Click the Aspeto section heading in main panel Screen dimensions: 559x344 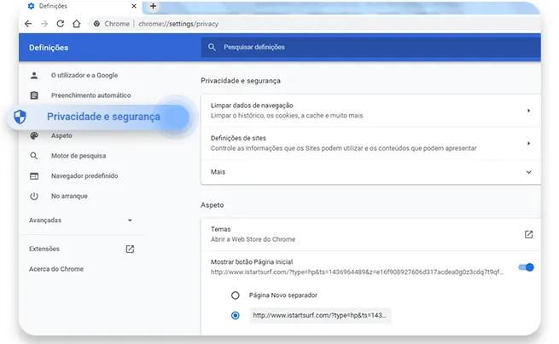point(213,205)
